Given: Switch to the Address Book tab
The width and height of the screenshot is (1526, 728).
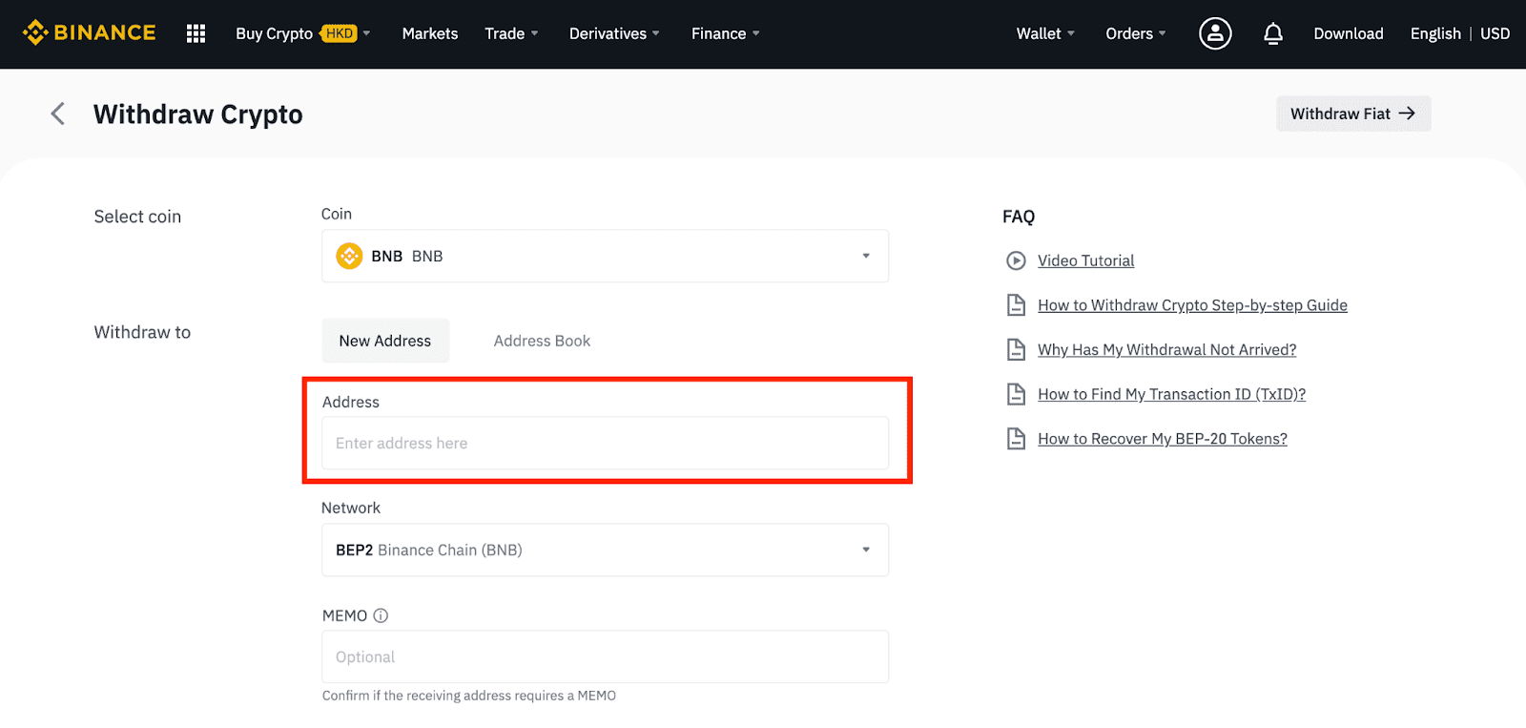Looking at the screenshot, I should 542,341.
